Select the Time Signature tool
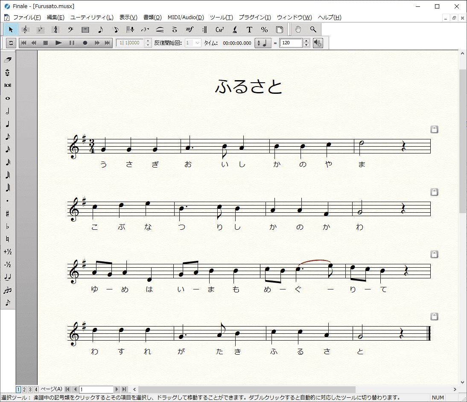 click(x=55, y=29)
